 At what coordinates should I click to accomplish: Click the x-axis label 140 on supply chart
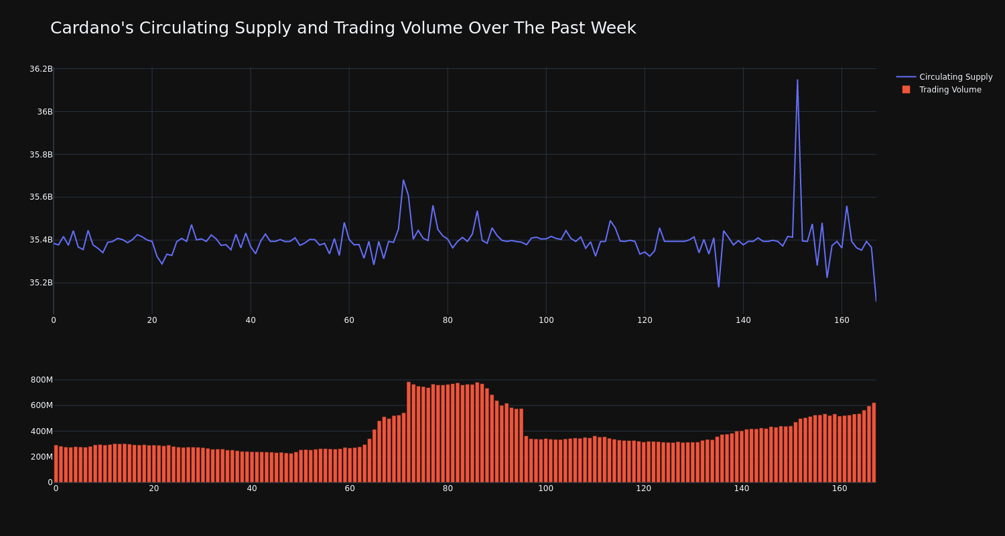click(x=743, y=320)
